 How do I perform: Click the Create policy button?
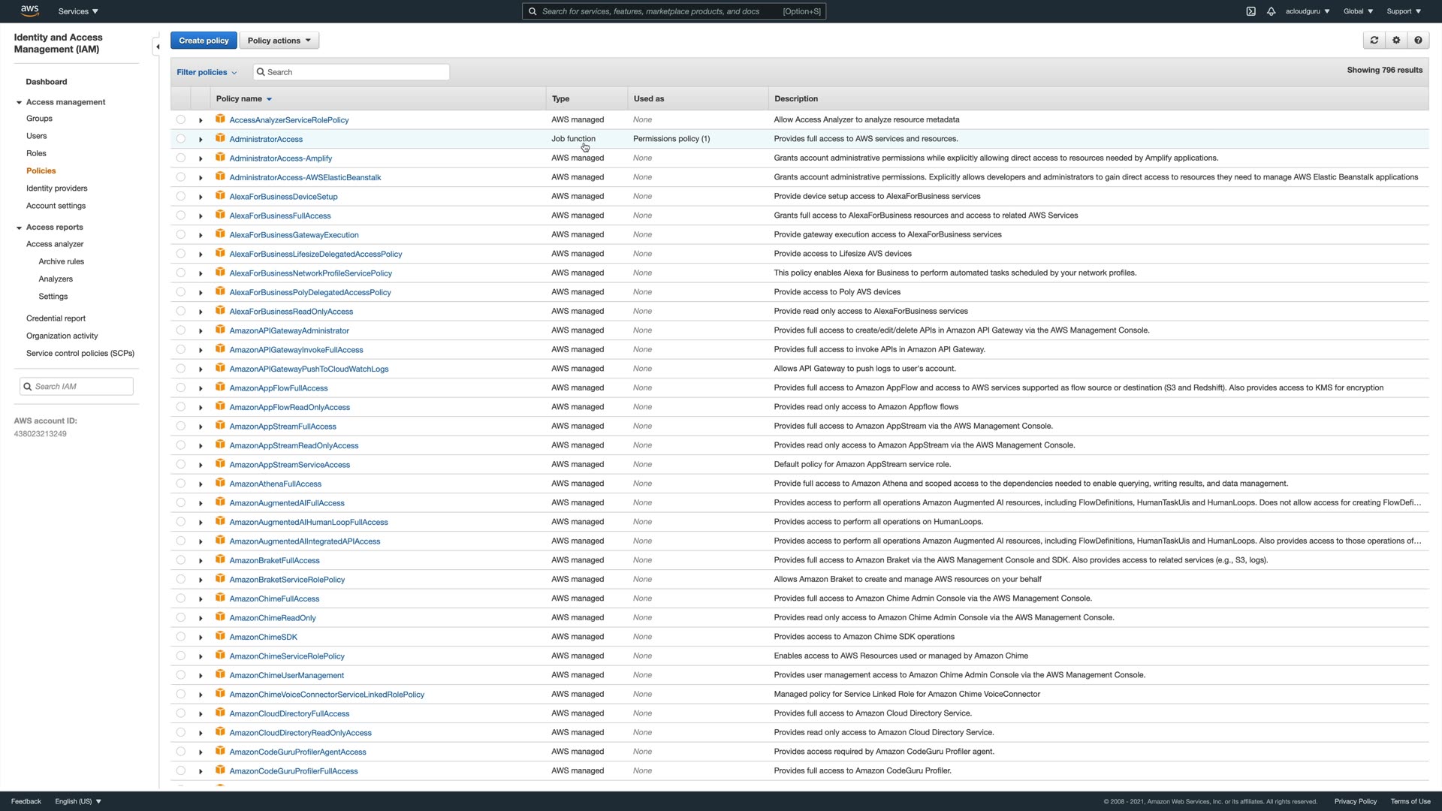(204, 41)
